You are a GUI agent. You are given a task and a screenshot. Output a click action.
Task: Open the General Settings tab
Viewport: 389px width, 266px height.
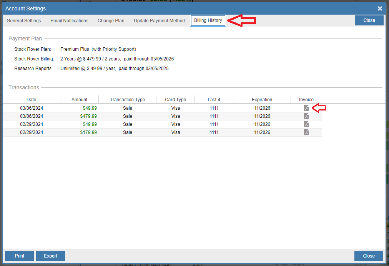click(x=23, y=21)
